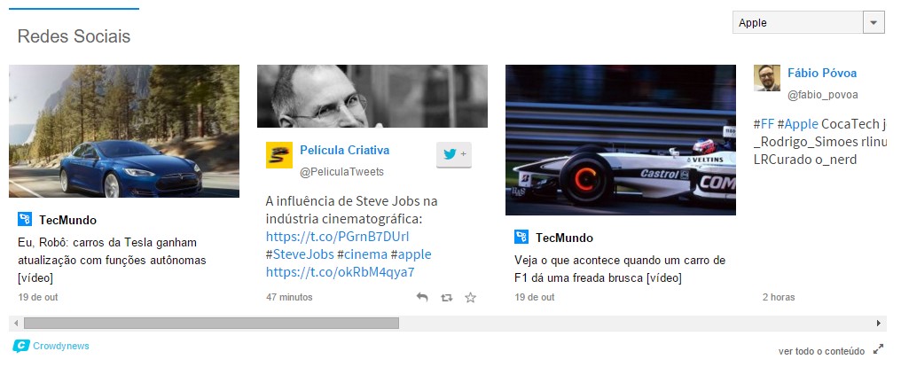Click the Película Criativa yellow avatar icon
901x367 pixels.
pos(279,155)
